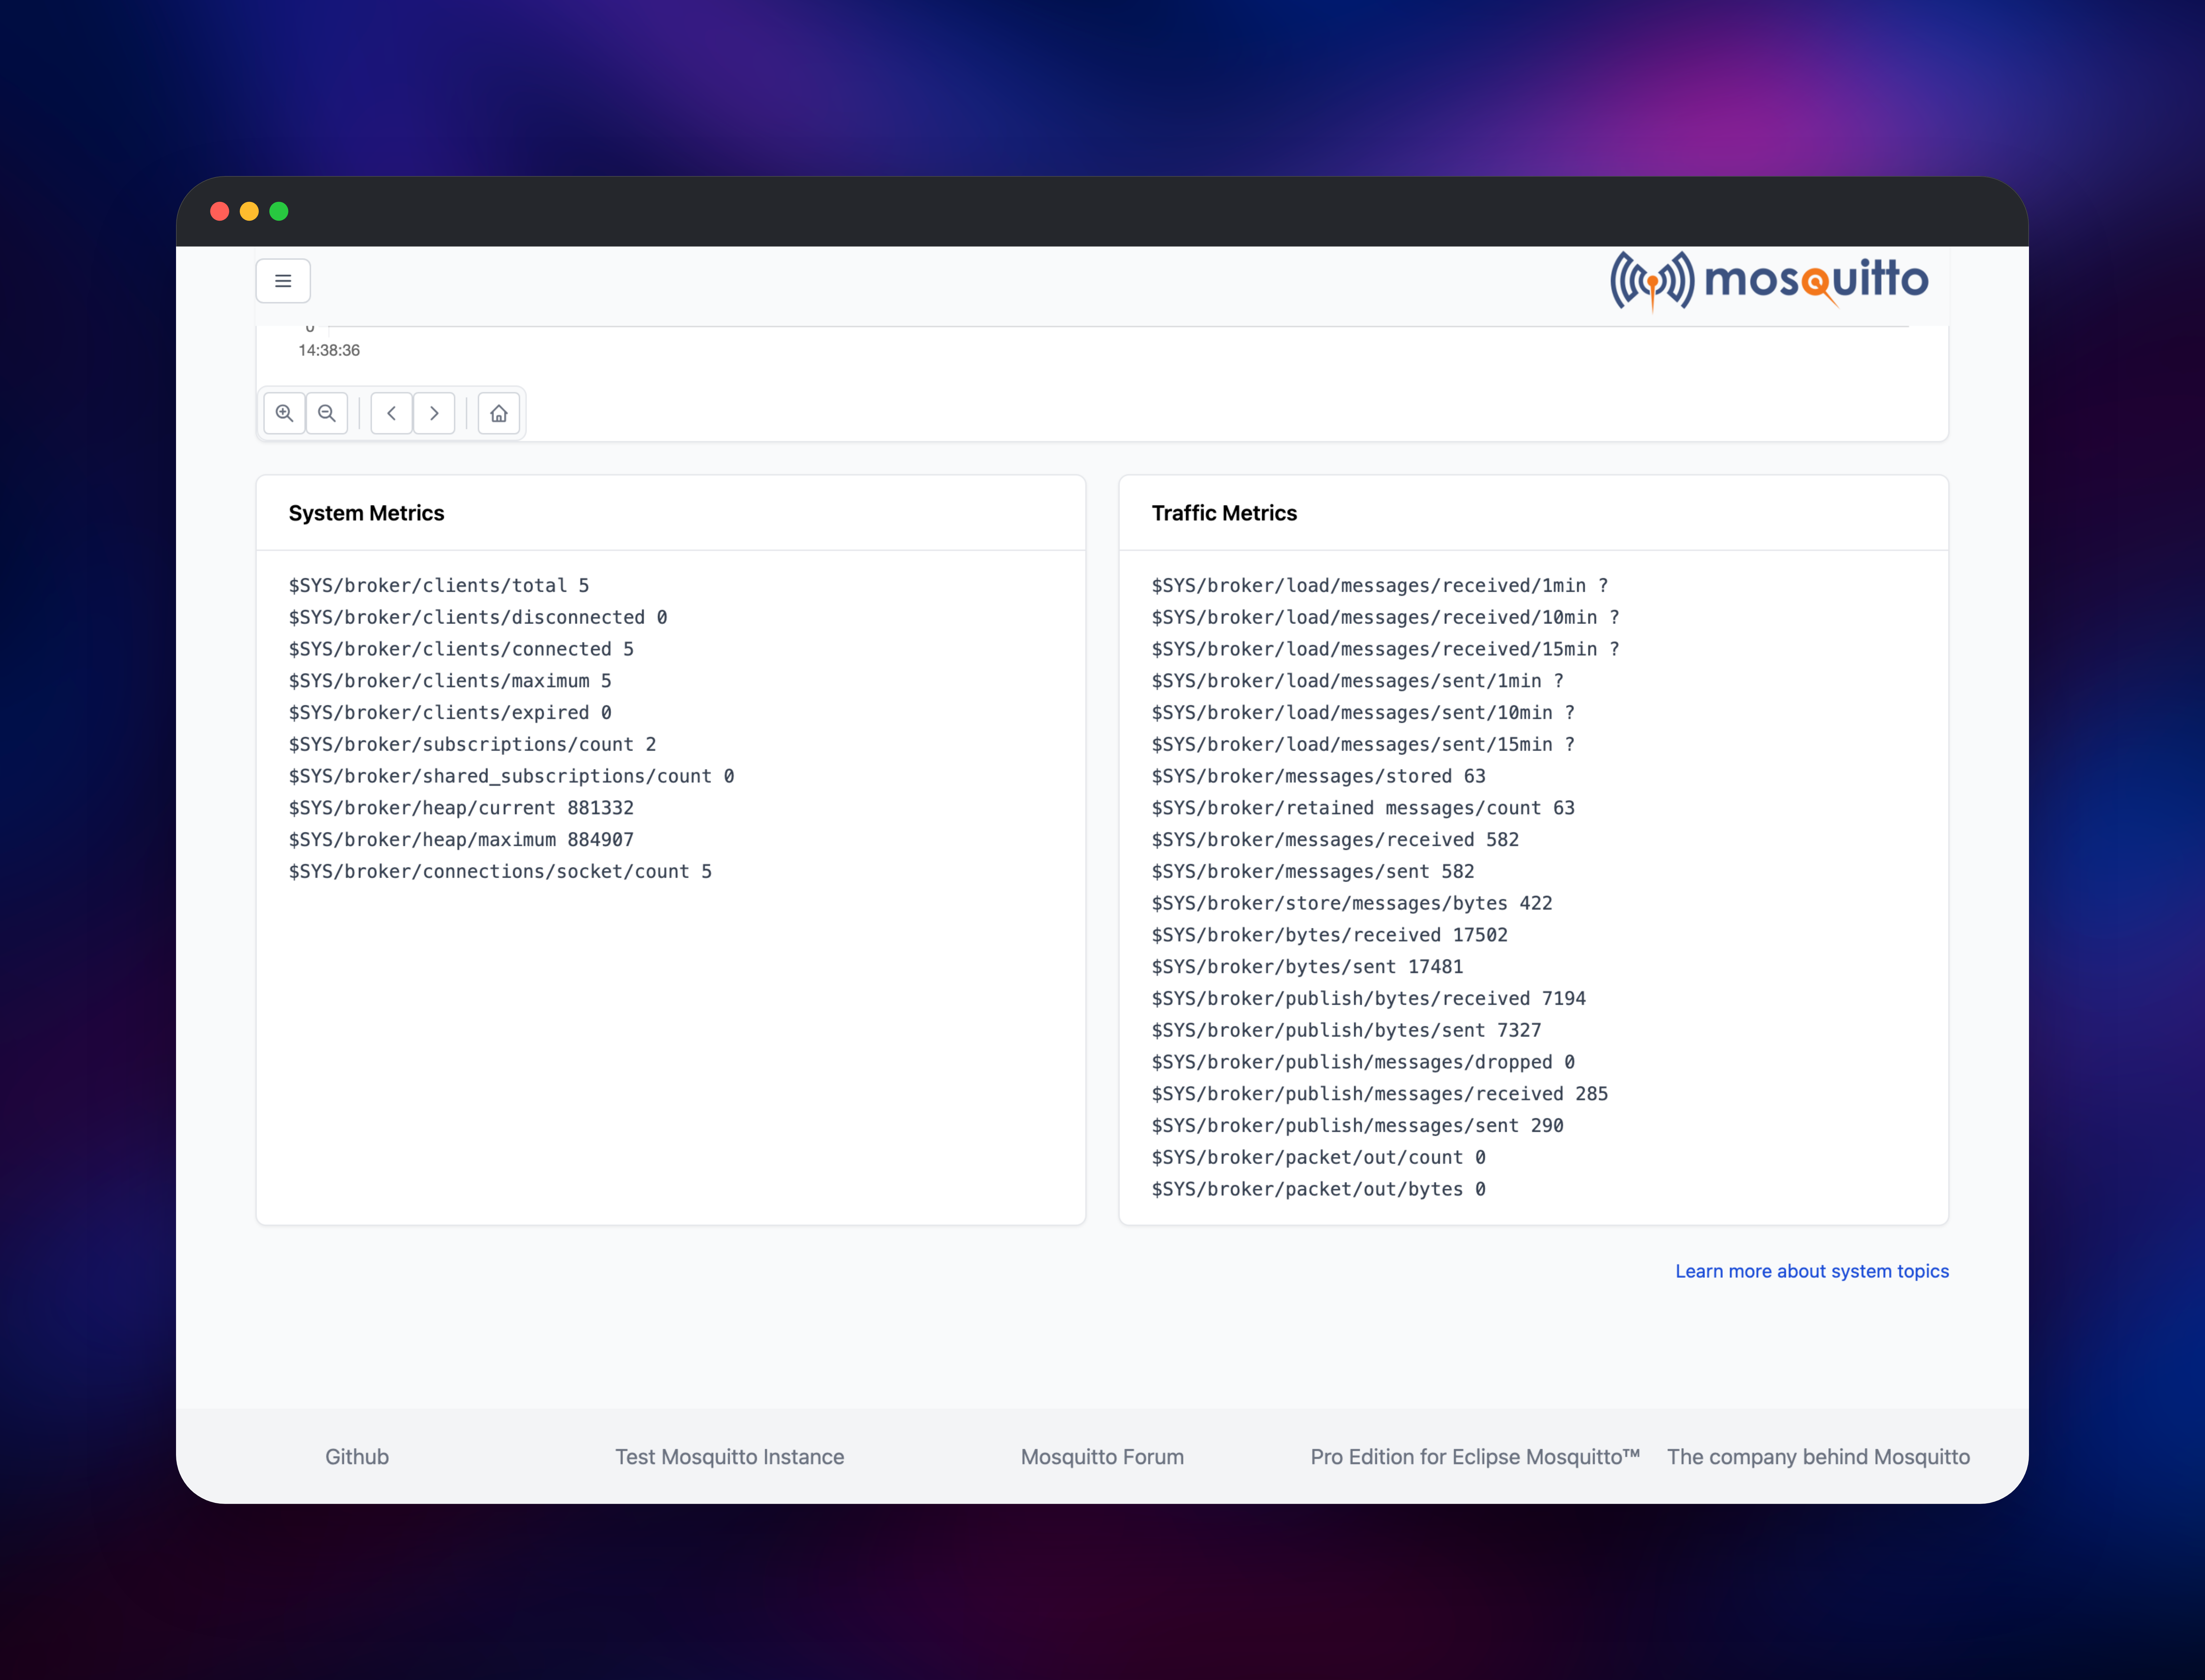
Task: Click load/messages/received/1min metric row
Action: click(1380, 586)
